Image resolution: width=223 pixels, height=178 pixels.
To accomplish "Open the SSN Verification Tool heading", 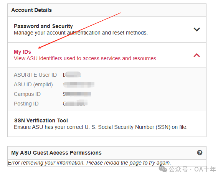I will (x=41, y=120).
